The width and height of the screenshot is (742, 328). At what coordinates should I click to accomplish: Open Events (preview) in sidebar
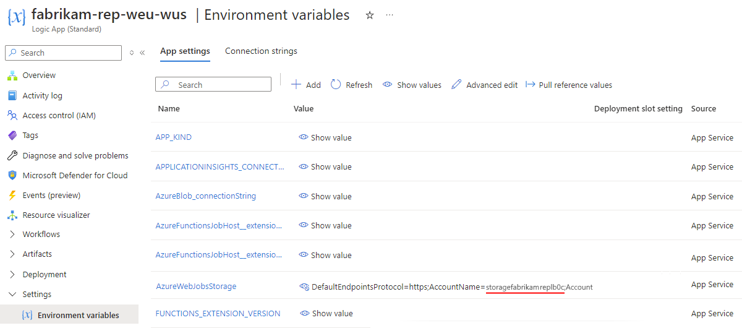pyautogui.click(x=51, y=196)
